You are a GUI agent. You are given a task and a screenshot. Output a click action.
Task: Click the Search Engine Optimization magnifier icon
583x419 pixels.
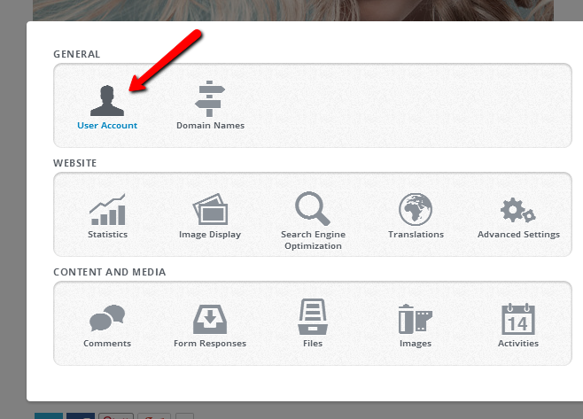tap(313, 209)
